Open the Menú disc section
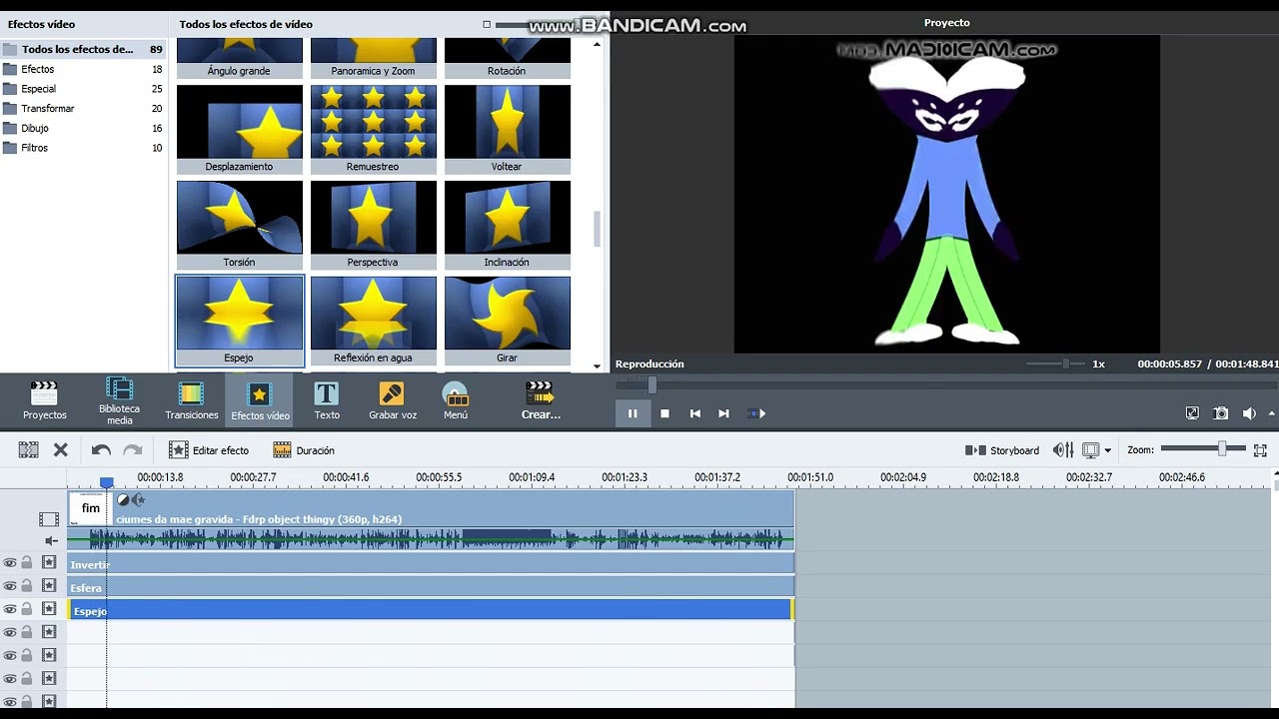 (x=456, y=400)
